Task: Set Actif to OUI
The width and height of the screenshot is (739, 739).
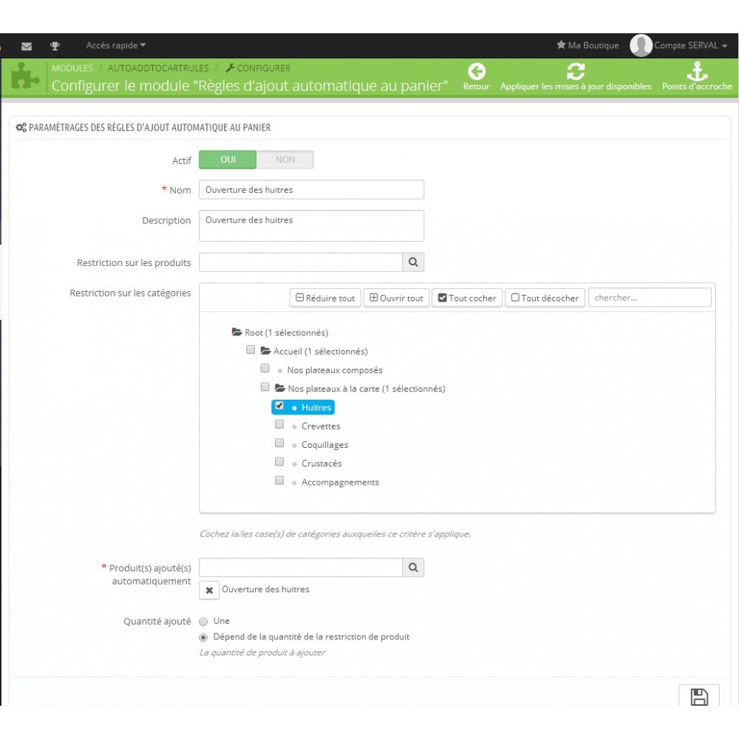Action: (x=228, y=160)
